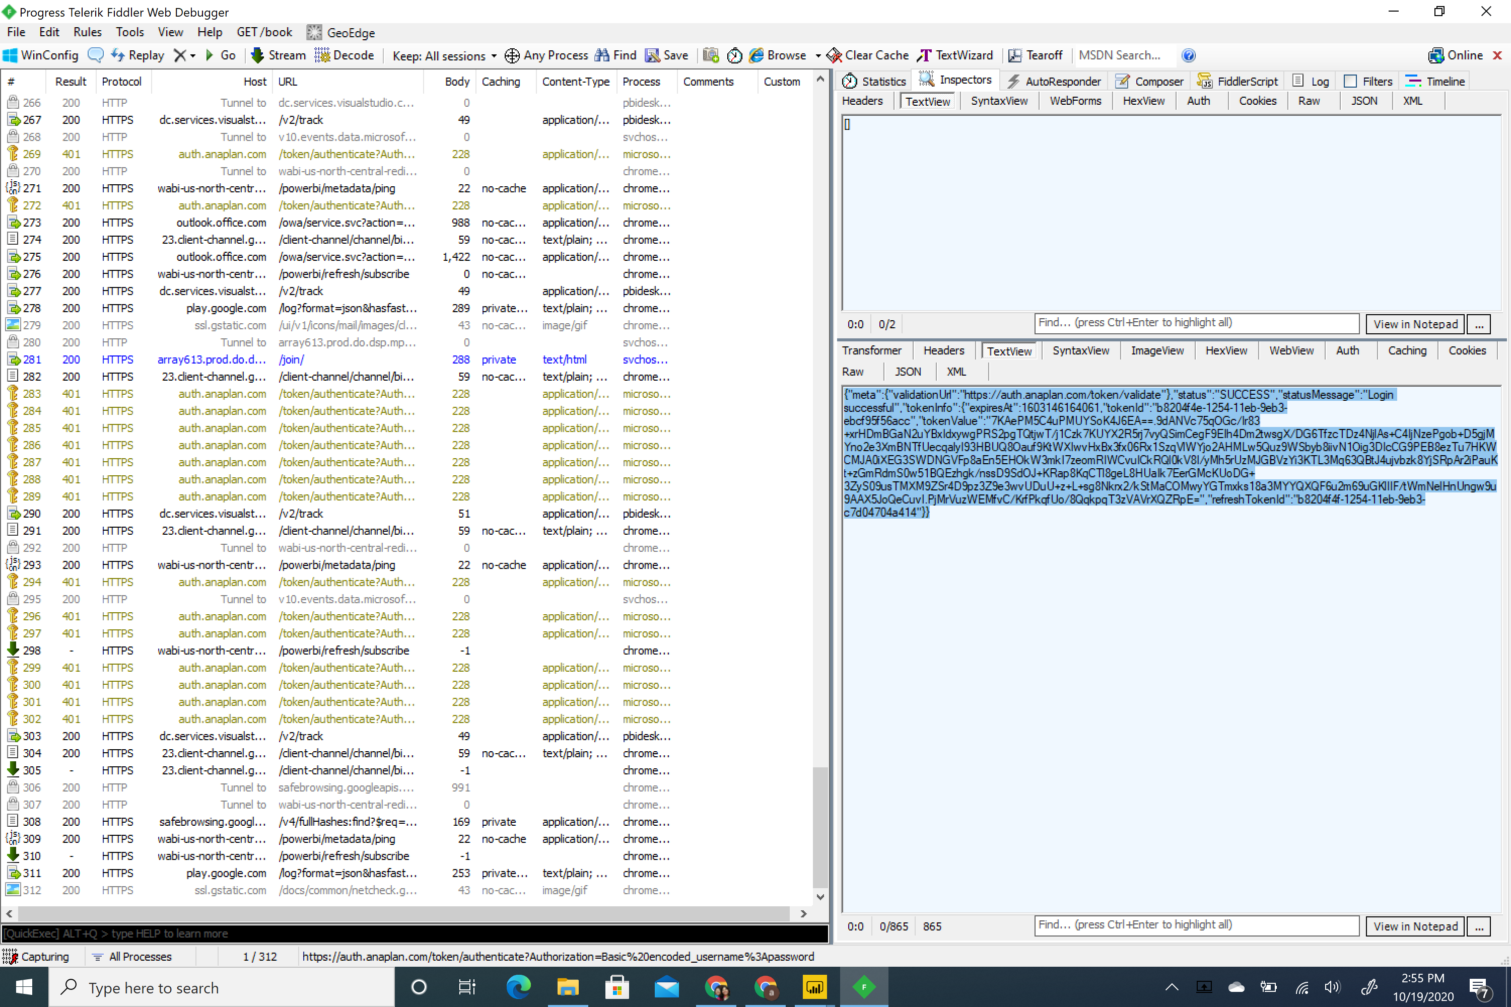
Task: Toggle the Filters tab checkbox
Action: point(1350,81)
